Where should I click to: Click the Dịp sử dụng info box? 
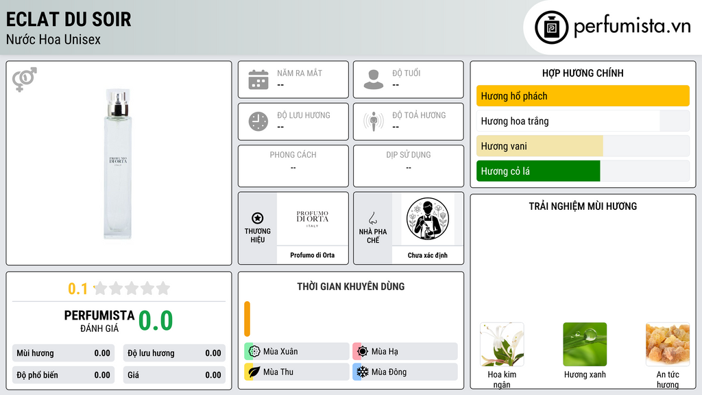[x=409, y=166]
